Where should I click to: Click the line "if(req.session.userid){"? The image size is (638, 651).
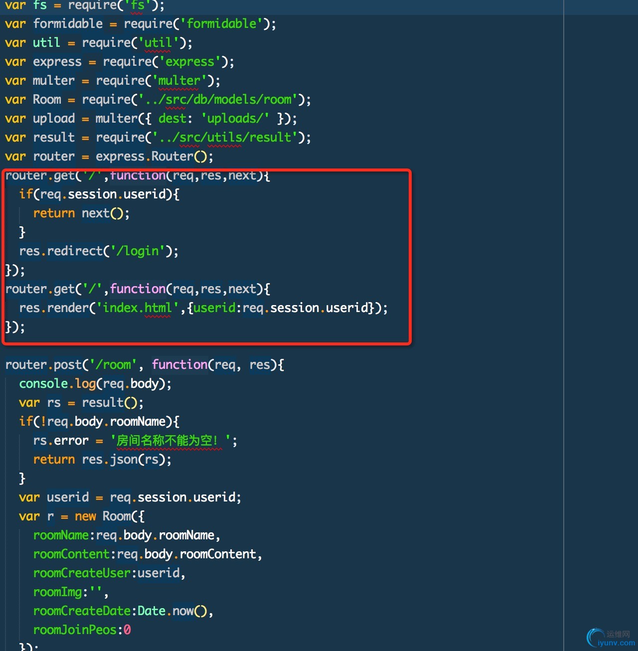[x=99, y=194]
